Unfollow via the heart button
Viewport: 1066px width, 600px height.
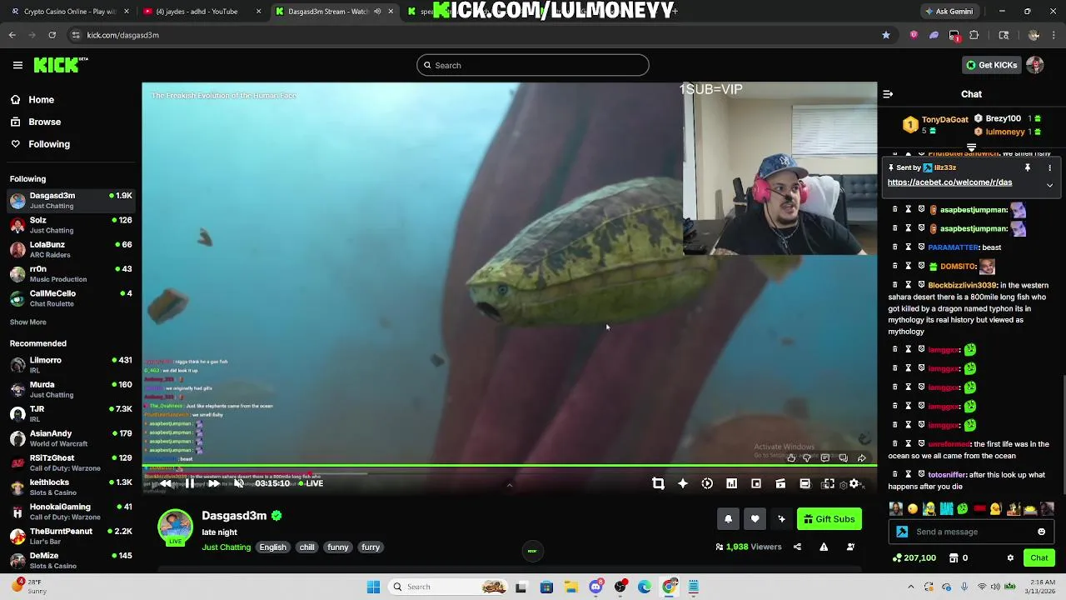click(755, 519)
